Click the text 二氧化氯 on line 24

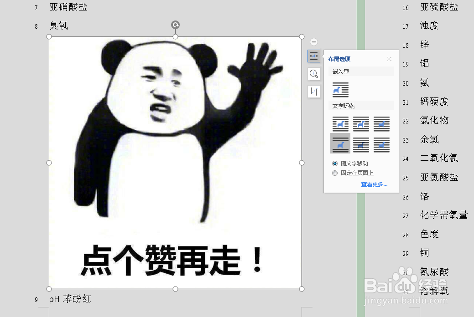439,158
